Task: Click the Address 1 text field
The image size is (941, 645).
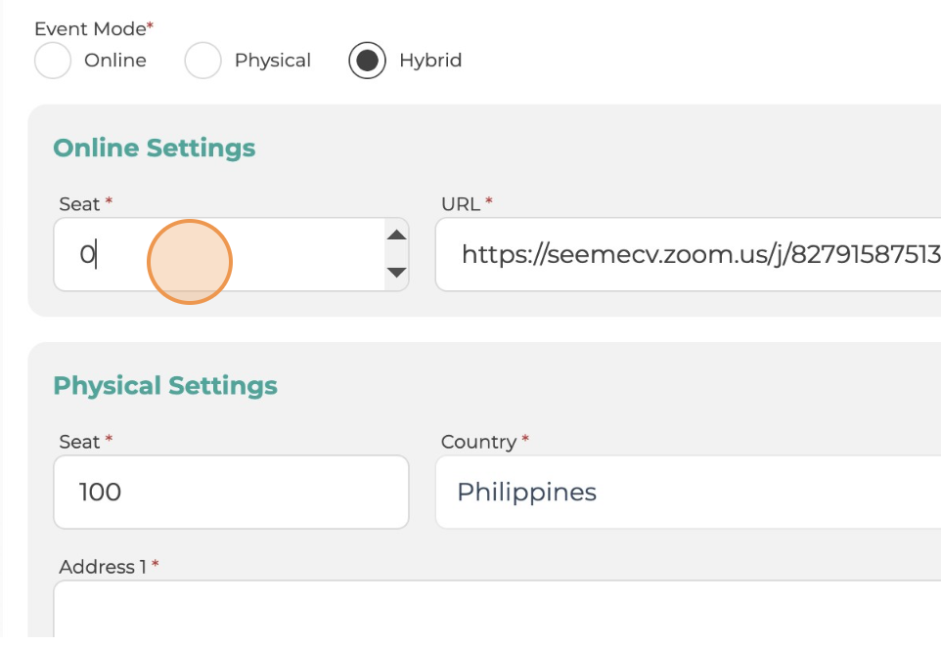Action: point(498,609)
